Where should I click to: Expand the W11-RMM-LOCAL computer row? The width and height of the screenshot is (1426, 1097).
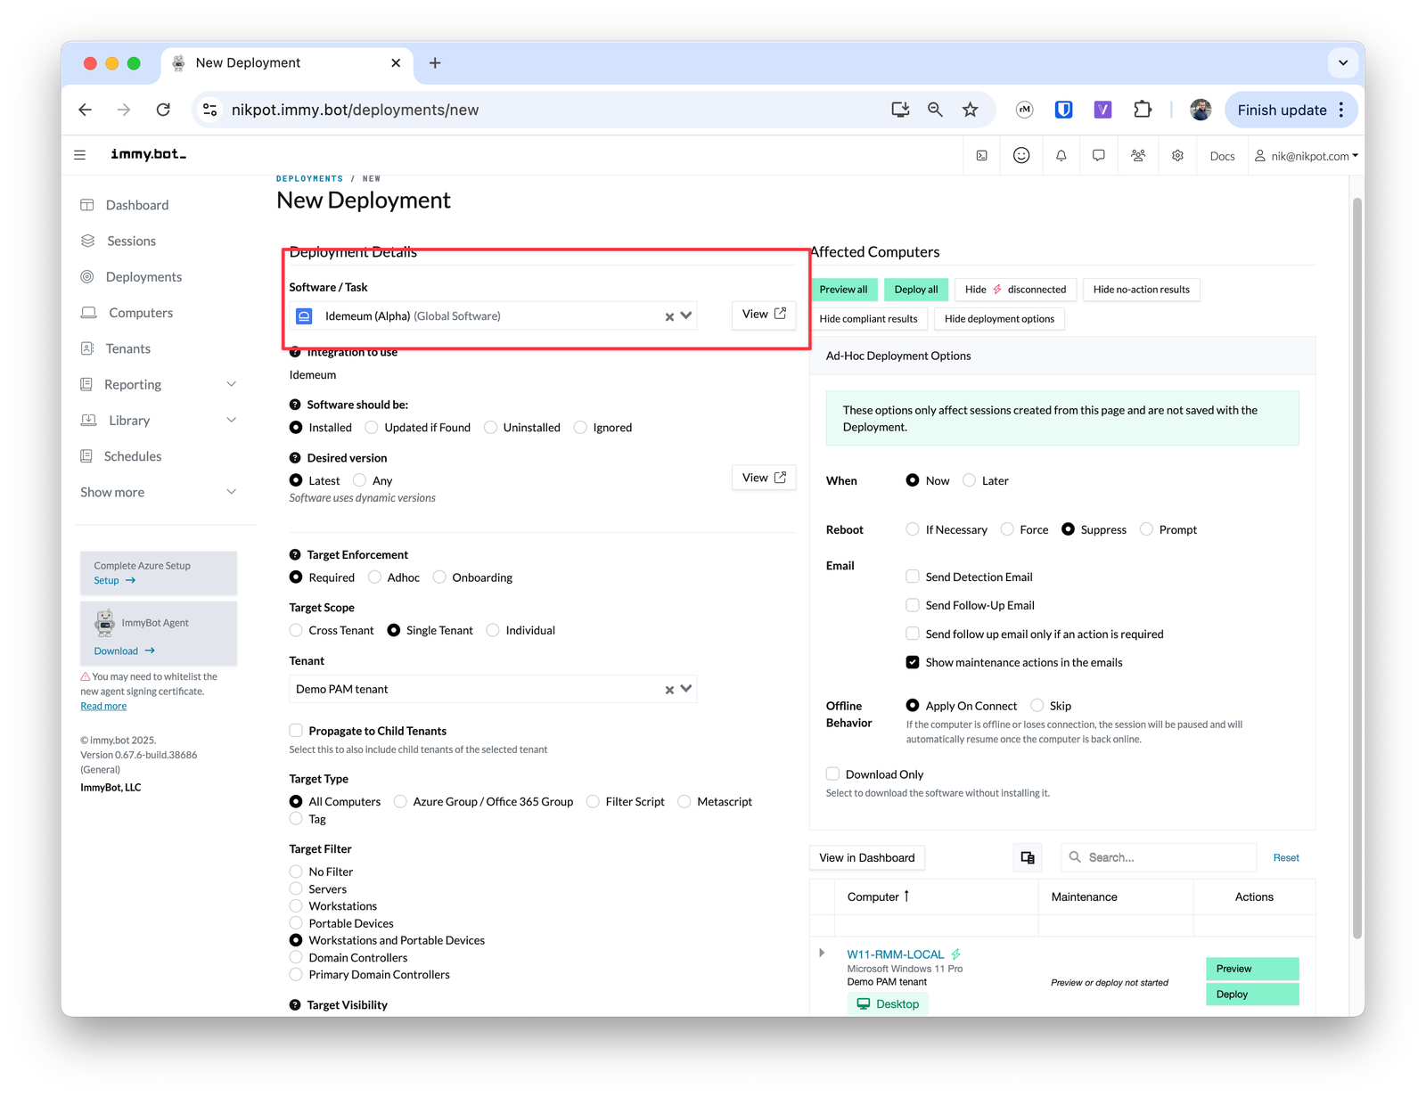coord(822,953)
